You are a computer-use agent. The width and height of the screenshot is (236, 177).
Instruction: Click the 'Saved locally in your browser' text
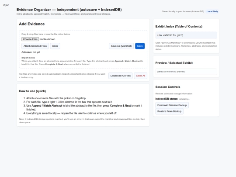pyautogui.click(x=183, y=11)
